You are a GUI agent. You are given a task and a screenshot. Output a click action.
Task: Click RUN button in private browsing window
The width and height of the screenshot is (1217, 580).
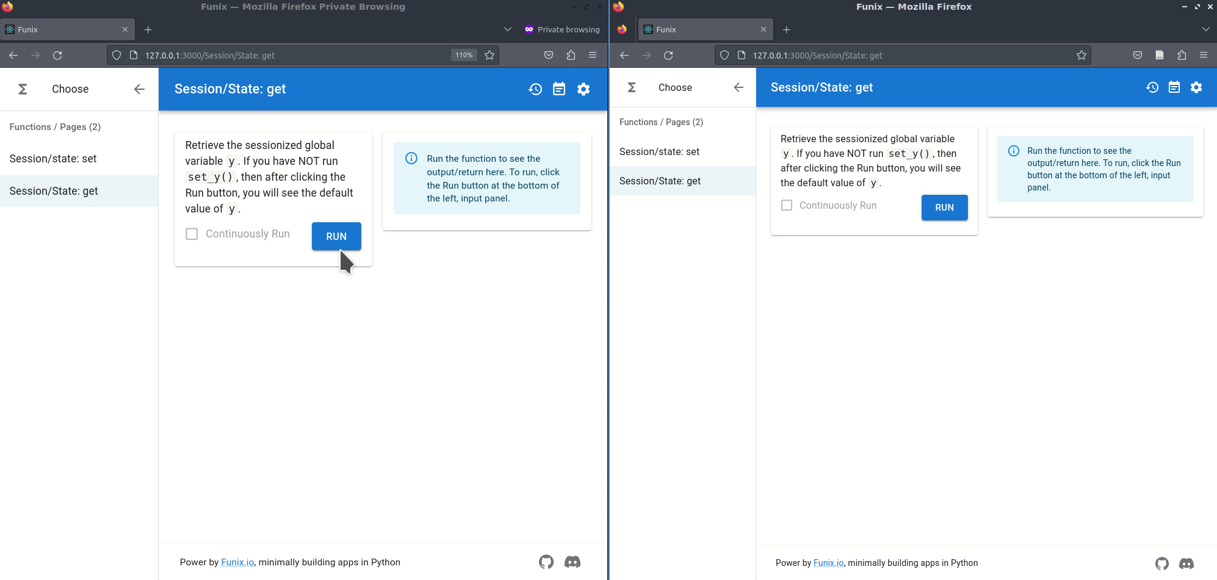336,236
